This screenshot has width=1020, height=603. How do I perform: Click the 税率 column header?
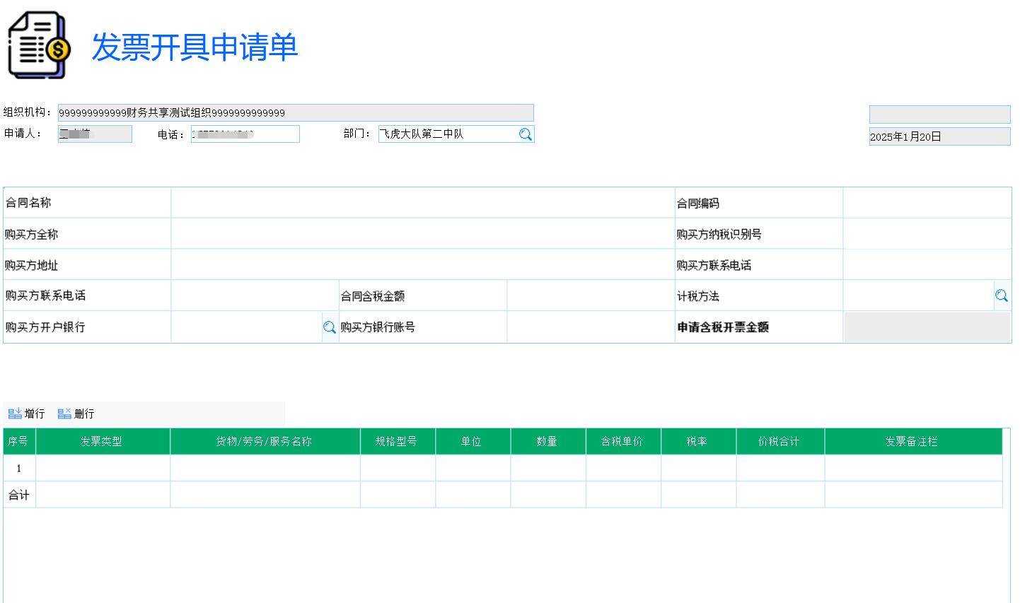pos(698,440)
